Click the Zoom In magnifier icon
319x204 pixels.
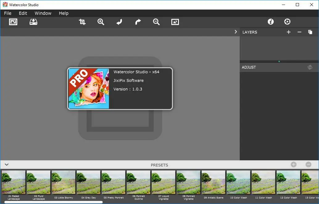(101, 22)
